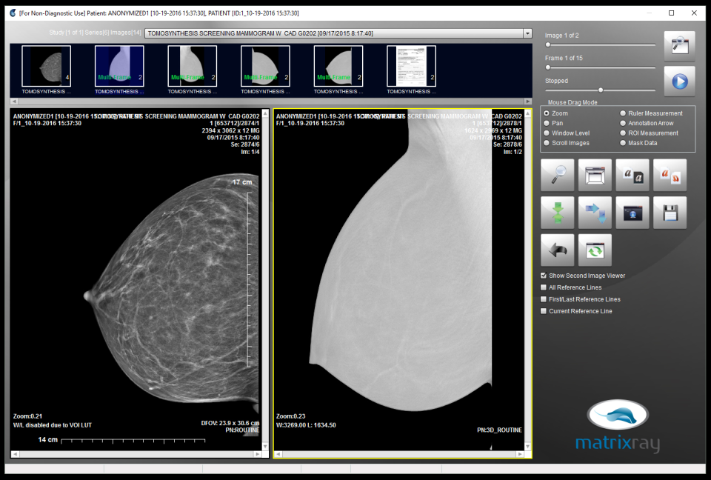Click the refresh viewer icon
This screenshot has width=711, height=480.
594,250
